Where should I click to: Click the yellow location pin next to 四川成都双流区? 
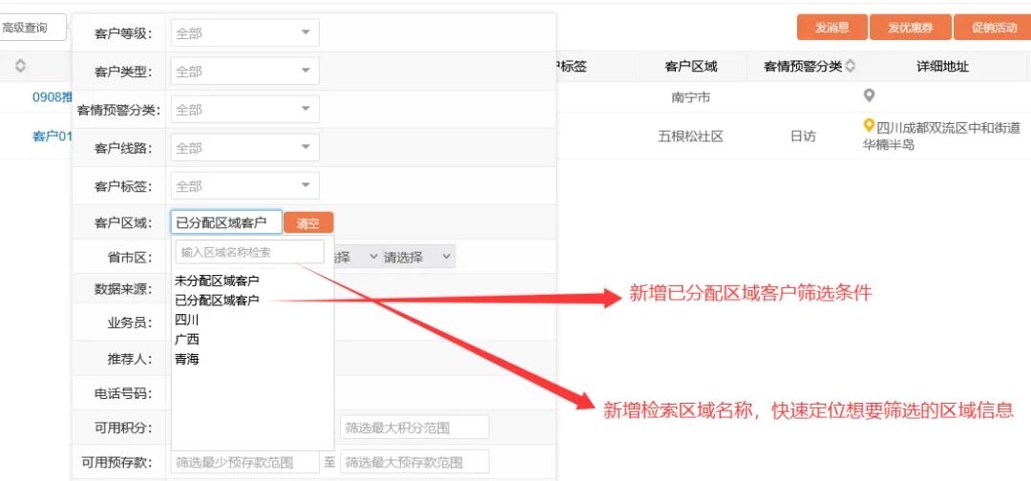click(869, 125)
